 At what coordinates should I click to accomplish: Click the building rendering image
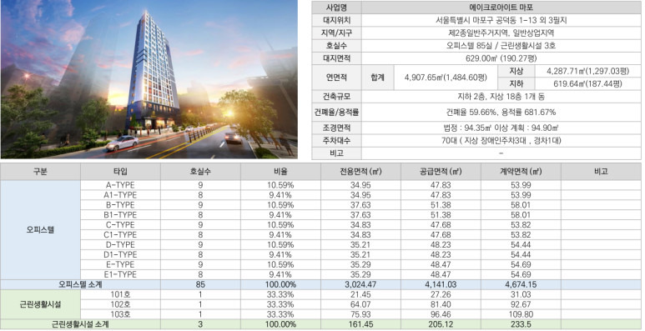click(x=149, y=79)
